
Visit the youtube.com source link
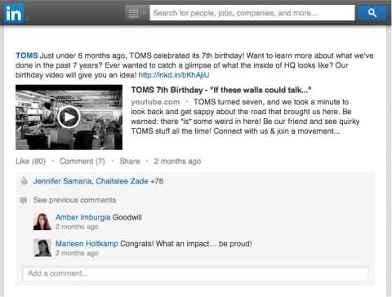pos(155,102)
